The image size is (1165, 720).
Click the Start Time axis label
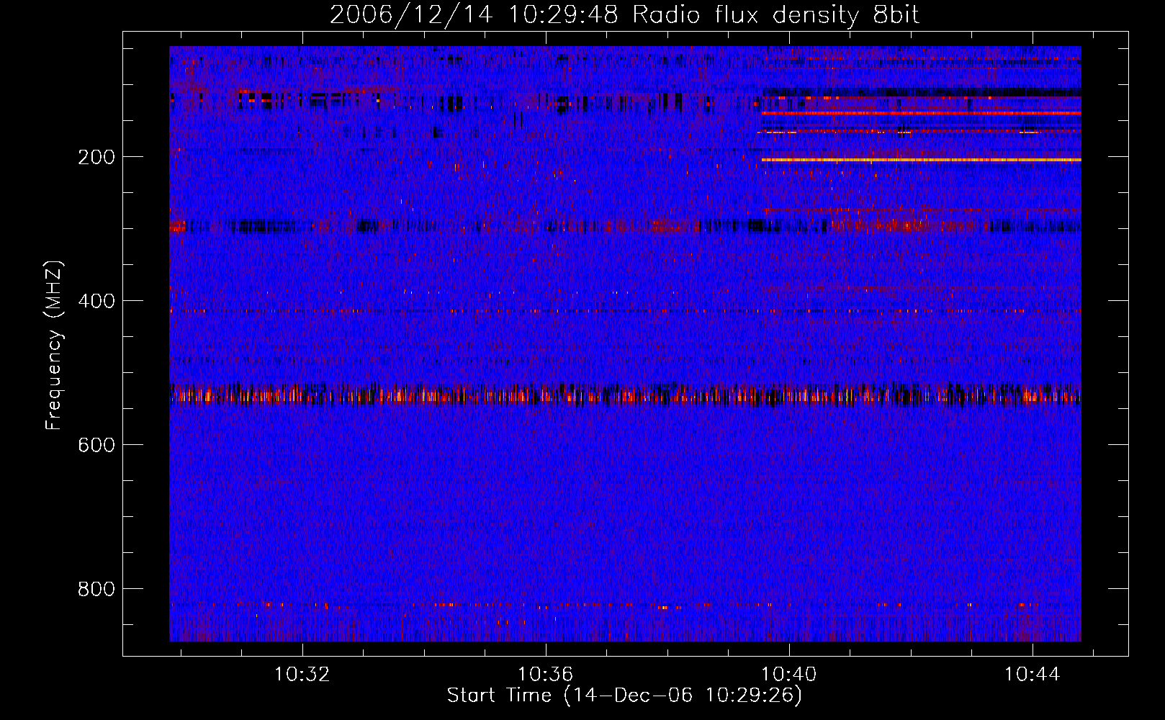624,695
